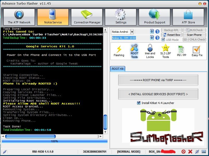
Task: Click 'ROOT Access Granted...' log line
Action: (23, 107)
